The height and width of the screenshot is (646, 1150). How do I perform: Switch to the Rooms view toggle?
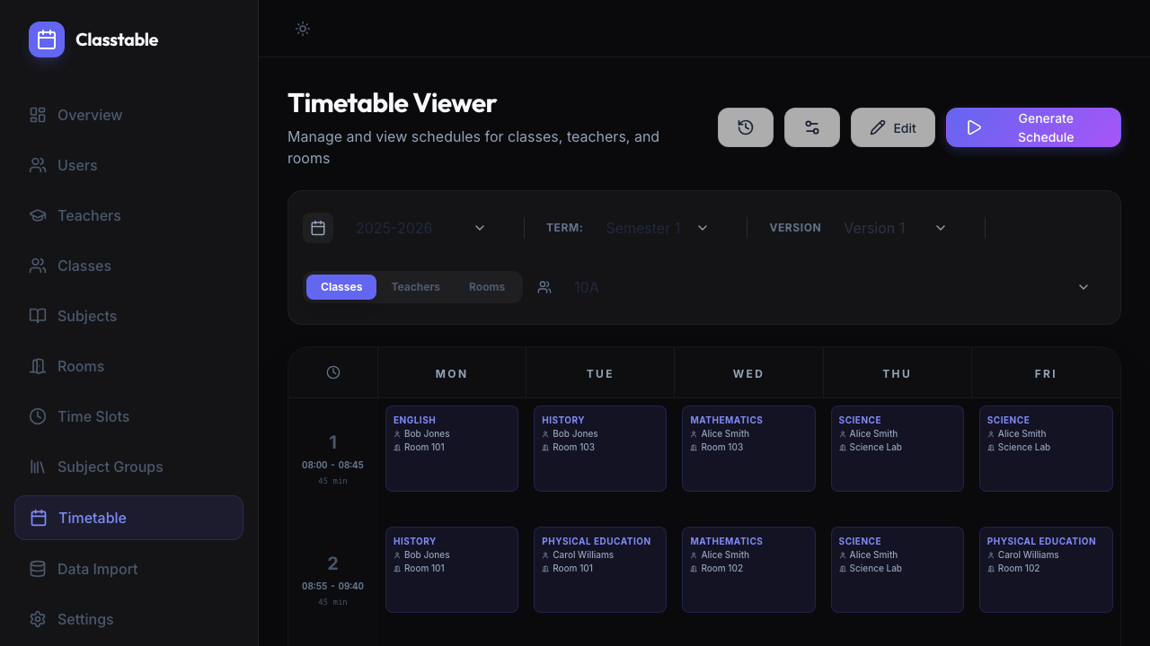point(486,286)
